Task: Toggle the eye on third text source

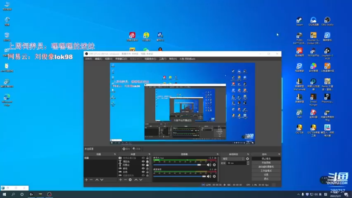Action: click(x=143, y=165)
